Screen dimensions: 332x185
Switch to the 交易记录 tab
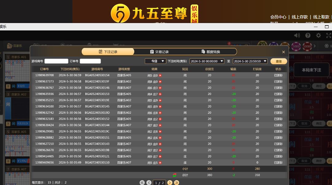click(x=160, y=52)
